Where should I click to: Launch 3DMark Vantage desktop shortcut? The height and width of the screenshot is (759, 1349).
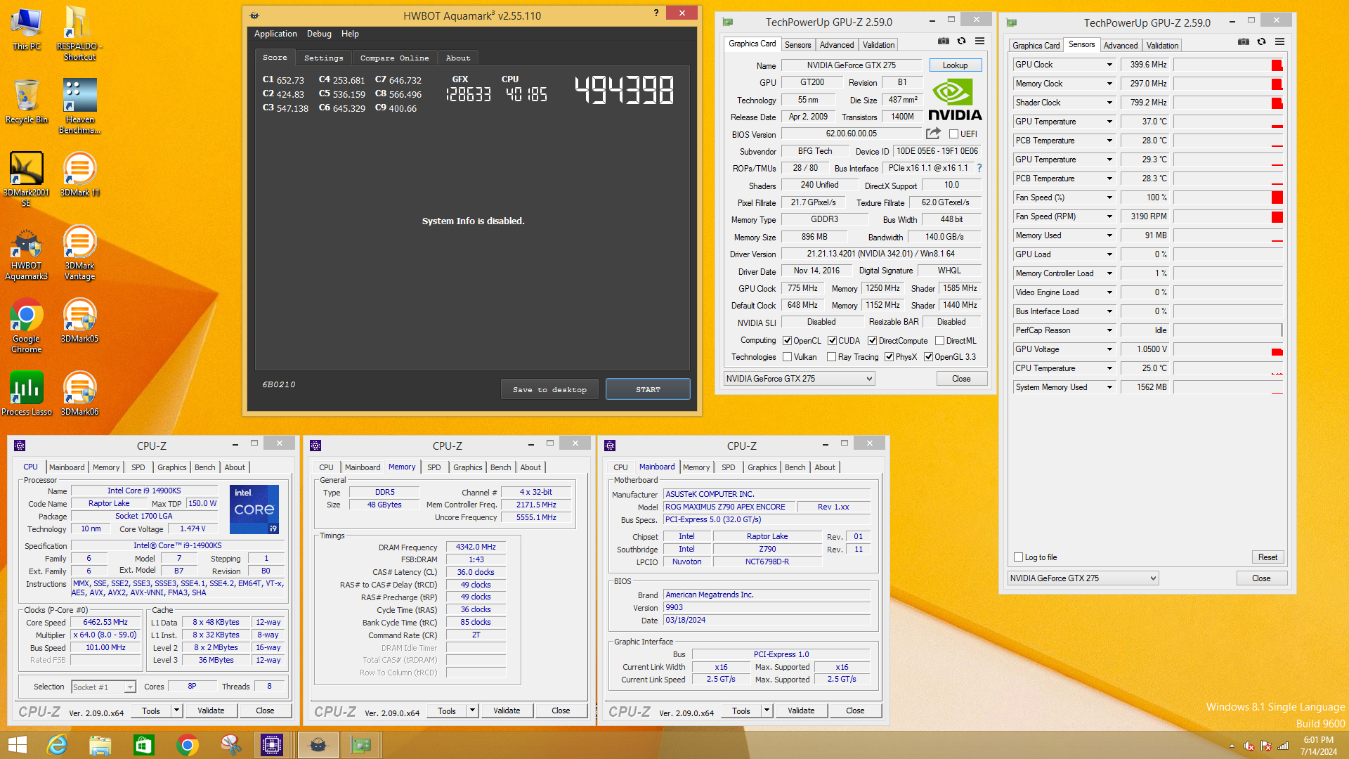(x=79, y=254)
